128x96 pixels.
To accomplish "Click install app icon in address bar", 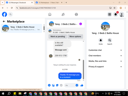I will click(x=111, y=8).
